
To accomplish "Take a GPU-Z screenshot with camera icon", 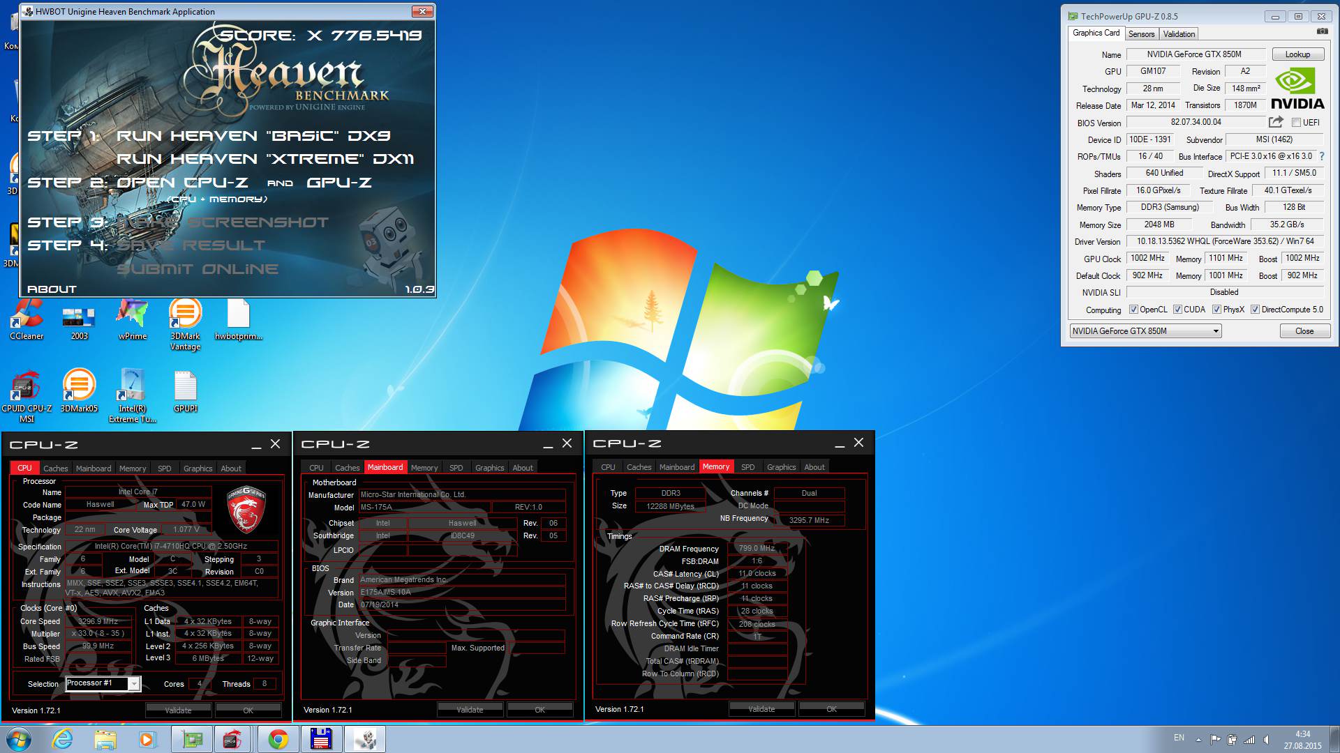I will (x=1322, y=31).
